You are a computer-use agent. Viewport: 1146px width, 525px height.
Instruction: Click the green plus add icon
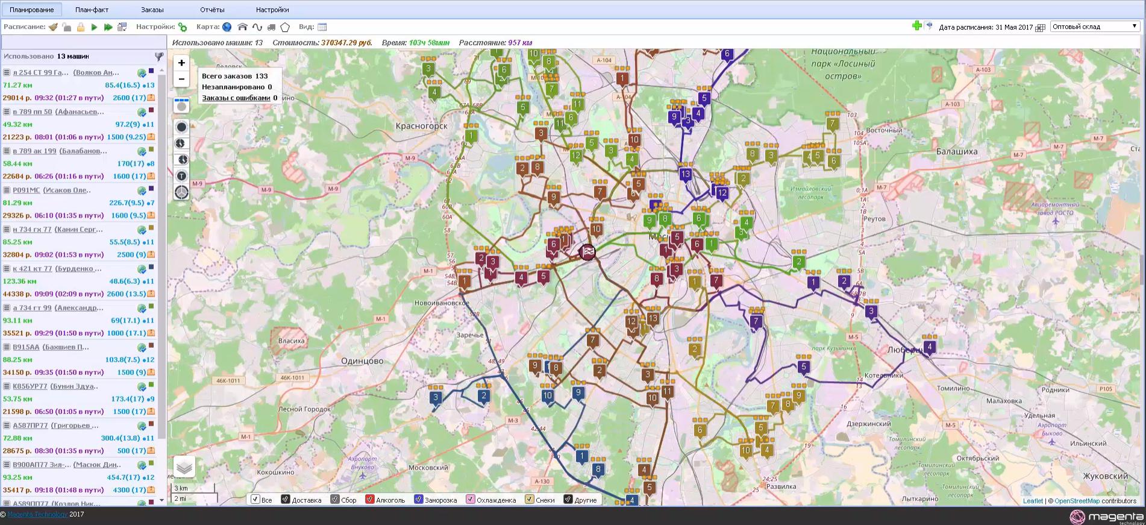point(917,25)
